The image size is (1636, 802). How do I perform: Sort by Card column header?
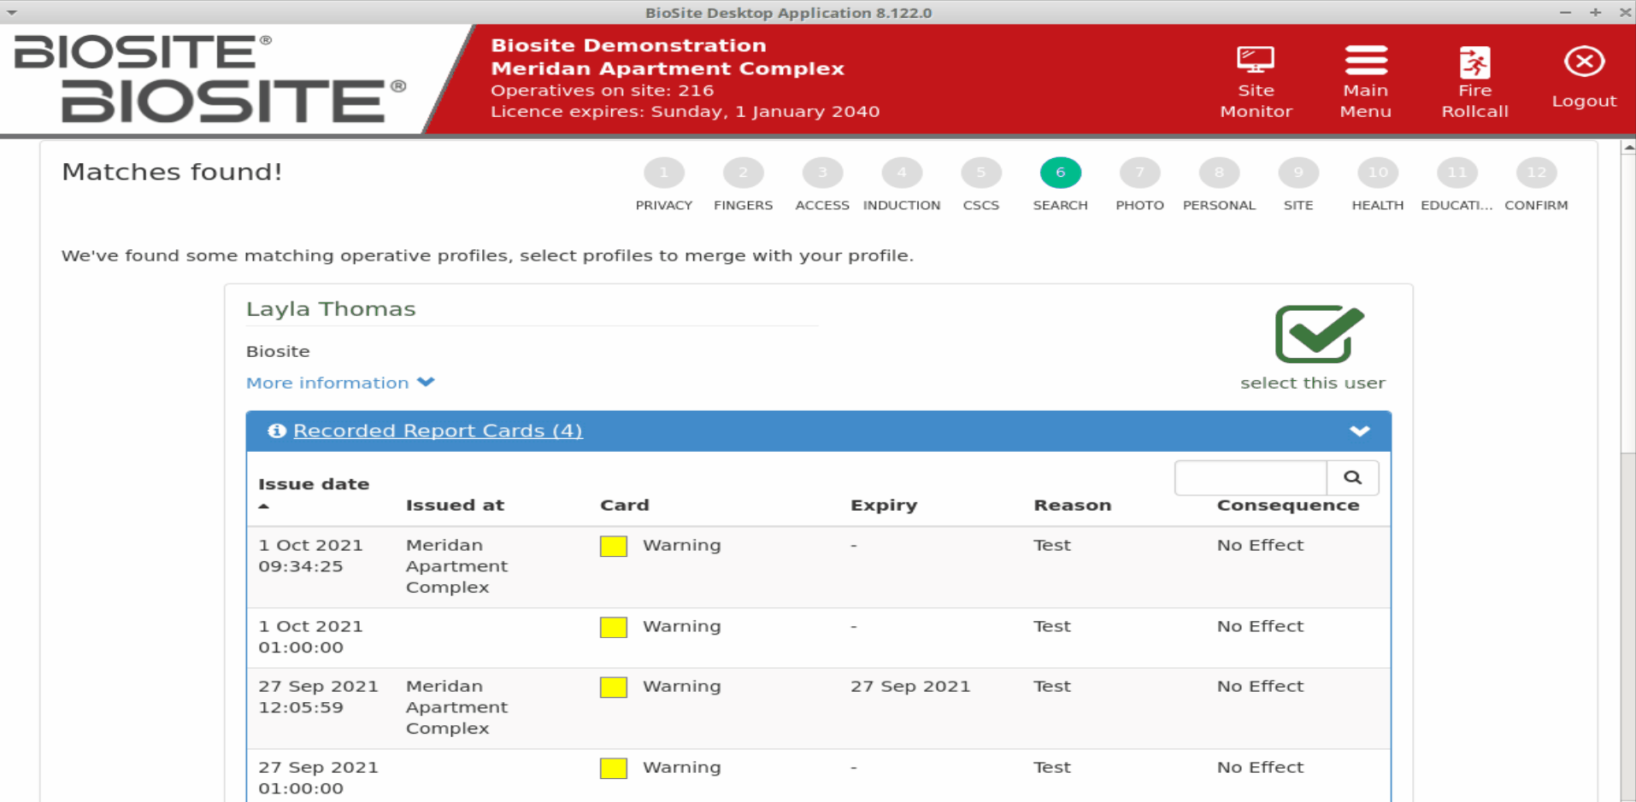pyautogui.click(x=625, y=505)
